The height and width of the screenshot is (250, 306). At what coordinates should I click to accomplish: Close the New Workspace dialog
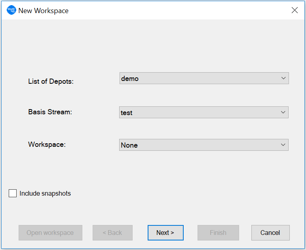[295, 10]
